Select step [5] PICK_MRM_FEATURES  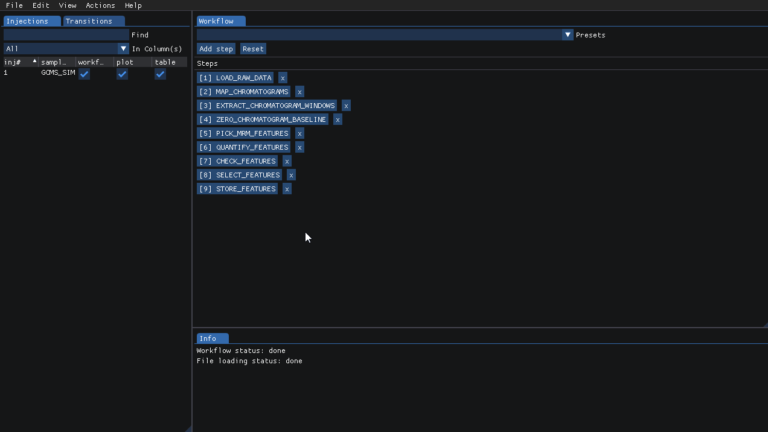coord(244,133)
